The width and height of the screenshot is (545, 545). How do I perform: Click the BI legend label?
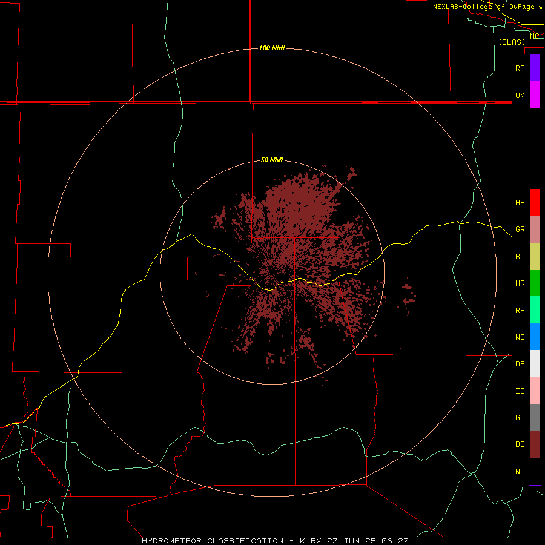click(x=520, y=444)
